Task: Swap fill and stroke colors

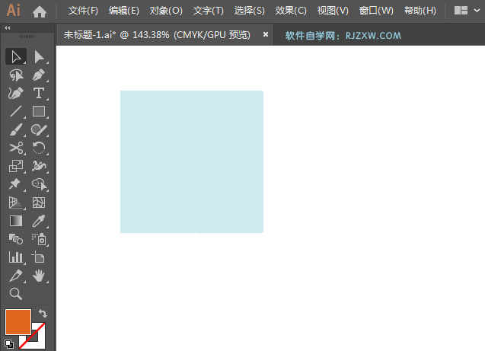Action: [x=43, y=314]
